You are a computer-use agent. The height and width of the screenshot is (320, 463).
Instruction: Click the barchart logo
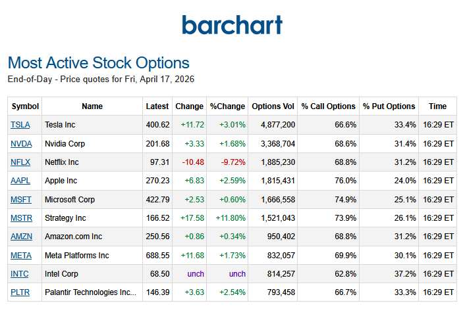coord(232,25)
